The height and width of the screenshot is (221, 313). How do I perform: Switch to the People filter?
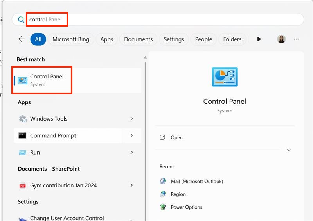point(203,39)
